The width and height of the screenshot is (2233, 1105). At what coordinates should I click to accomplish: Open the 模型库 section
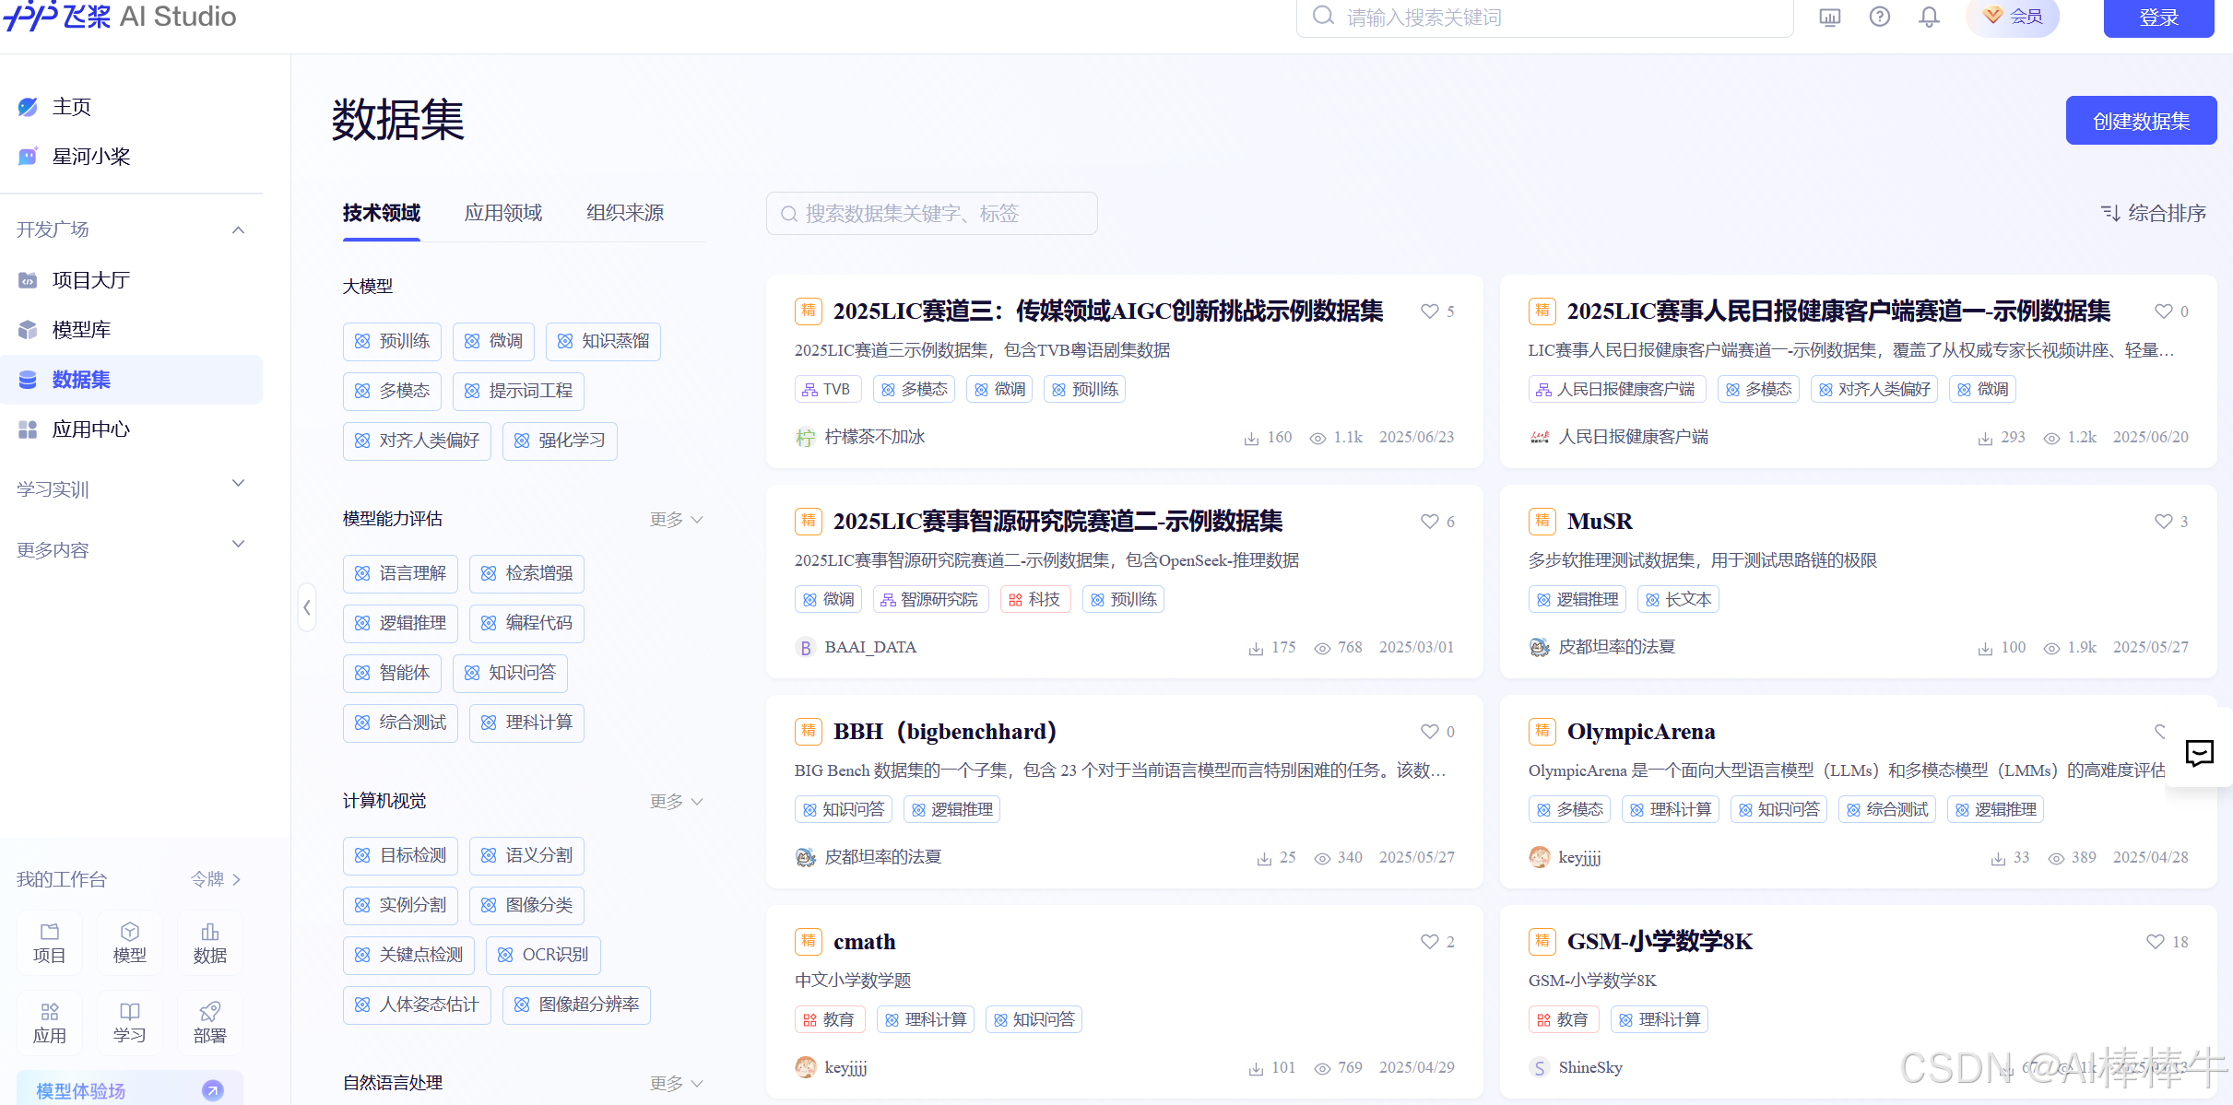click(x=81, y=329)
